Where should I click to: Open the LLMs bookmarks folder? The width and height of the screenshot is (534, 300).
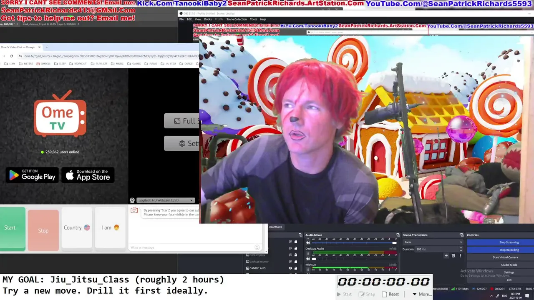[10, 64]
